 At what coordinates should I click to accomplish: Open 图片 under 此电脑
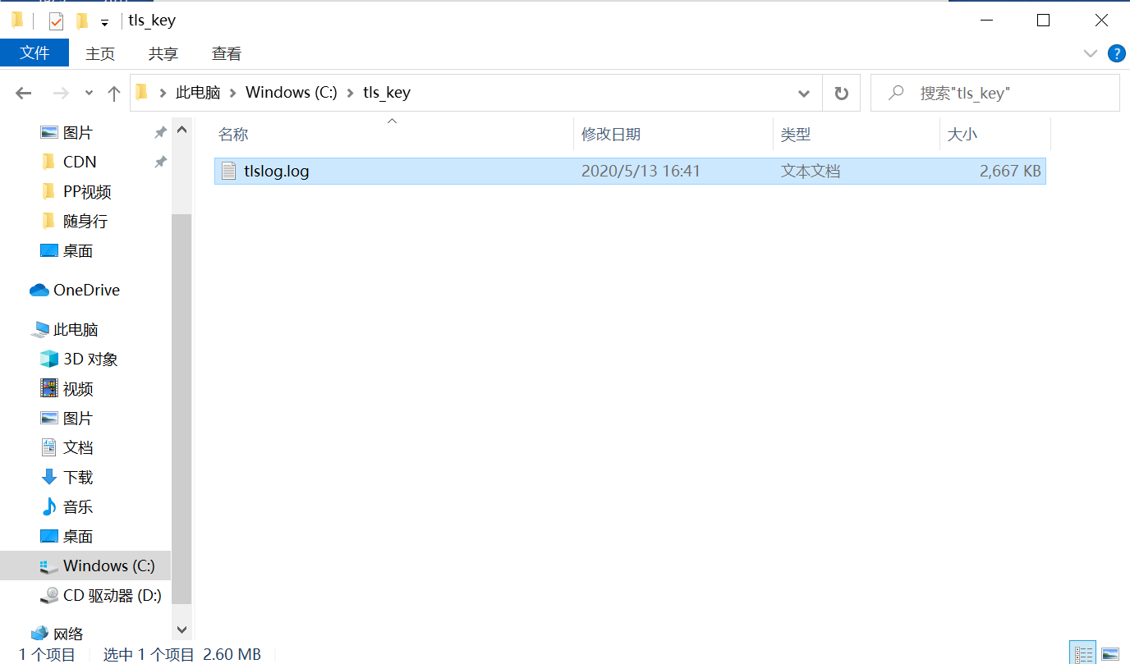pos(78,418)
